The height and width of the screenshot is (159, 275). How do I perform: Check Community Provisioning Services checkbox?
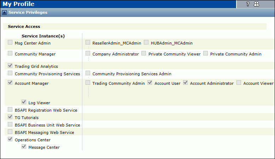10,73
